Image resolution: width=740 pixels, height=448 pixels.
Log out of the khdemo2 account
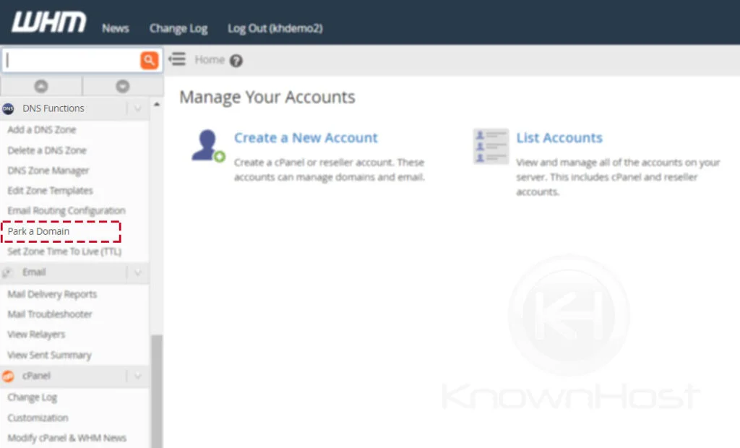click(x=275, y=28)
